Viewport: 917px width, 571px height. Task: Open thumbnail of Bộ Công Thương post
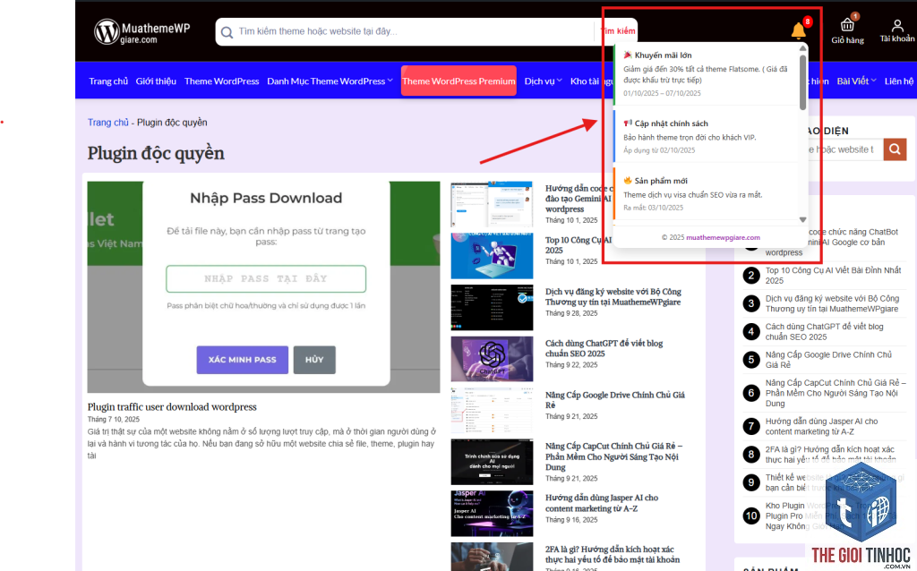[492, 307]
